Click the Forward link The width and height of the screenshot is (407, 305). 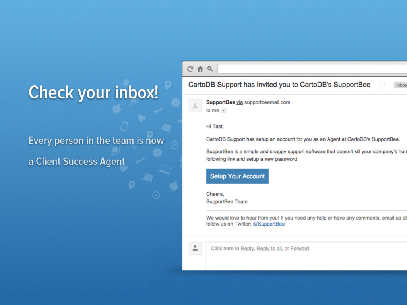(300, 249)
